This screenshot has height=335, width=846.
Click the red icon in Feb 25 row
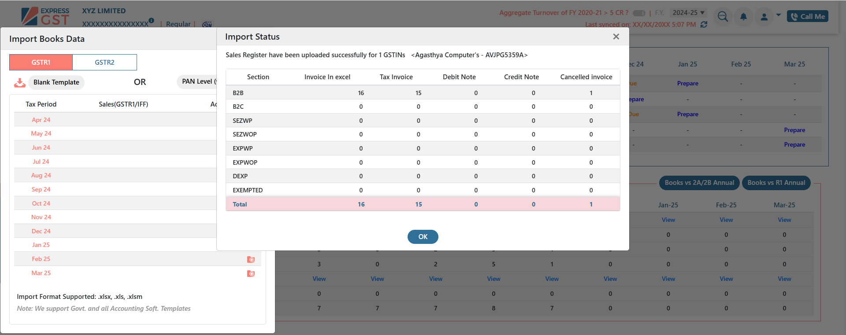coord(251,259)
